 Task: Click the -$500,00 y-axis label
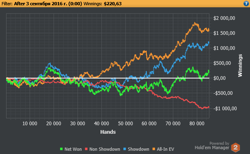(223, 93)
